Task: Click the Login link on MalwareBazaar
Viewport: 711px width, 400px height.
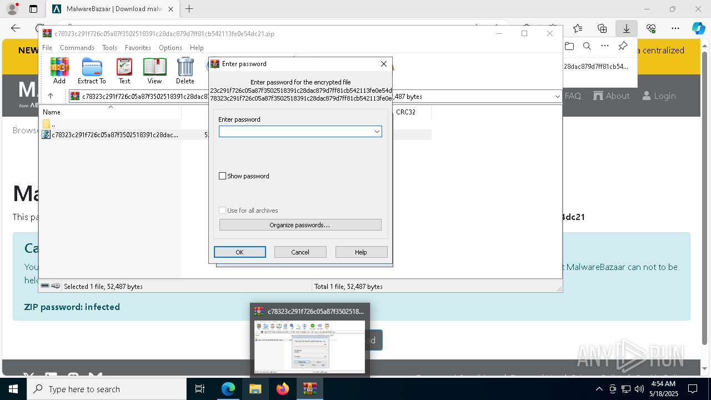Action: 659,96
